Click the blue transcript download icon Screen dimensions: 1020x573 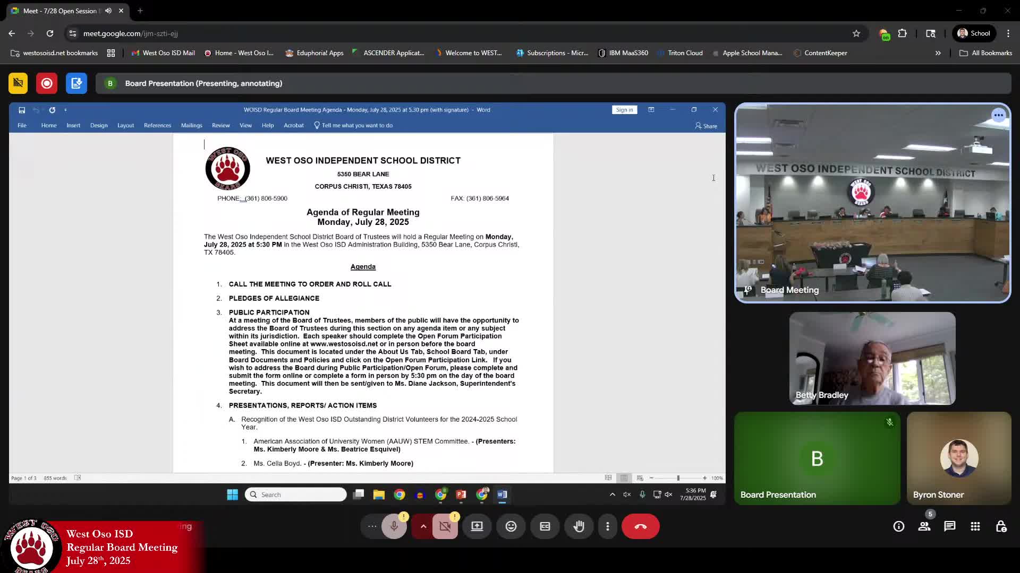tap(76, 83)
